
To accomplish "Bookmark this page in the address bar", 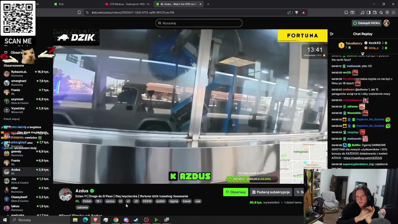I will pos(79,12).
